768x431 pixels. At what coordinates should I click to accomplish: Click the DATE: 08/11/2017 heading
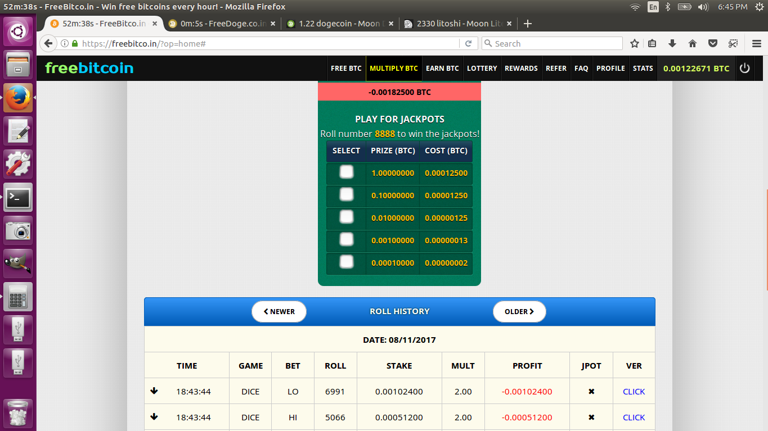[x=399, y=340]
